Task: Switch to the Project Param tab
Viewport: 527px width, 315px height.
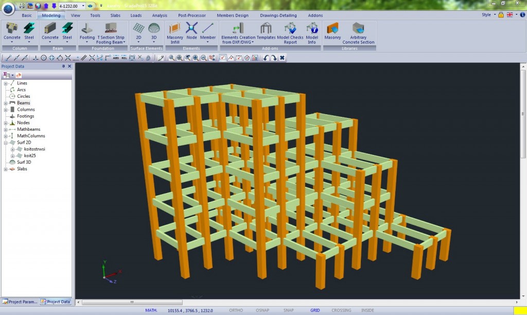Action: coord(19,302)
